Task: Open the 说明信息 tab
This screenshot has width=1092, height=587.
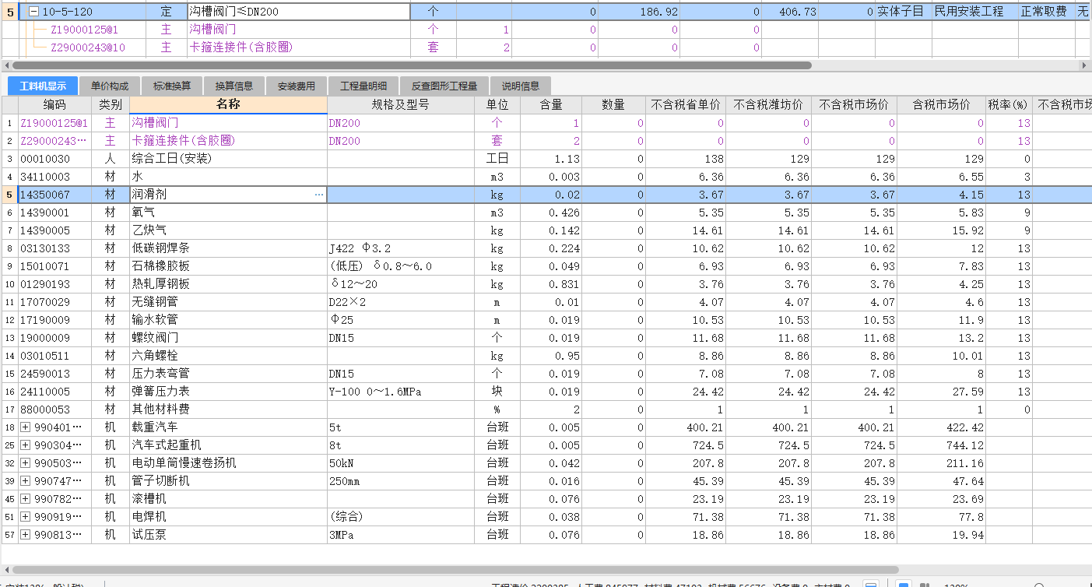Action: point(521,86)
